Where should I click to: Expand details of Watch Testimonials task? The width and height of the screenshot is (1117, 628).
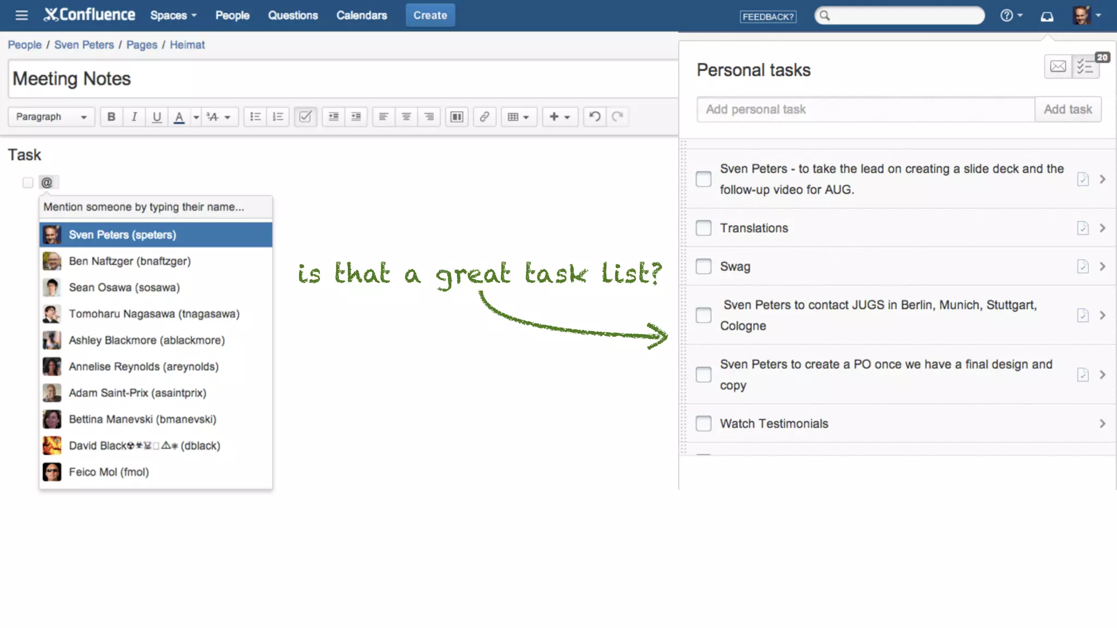tap(1102, 424)
